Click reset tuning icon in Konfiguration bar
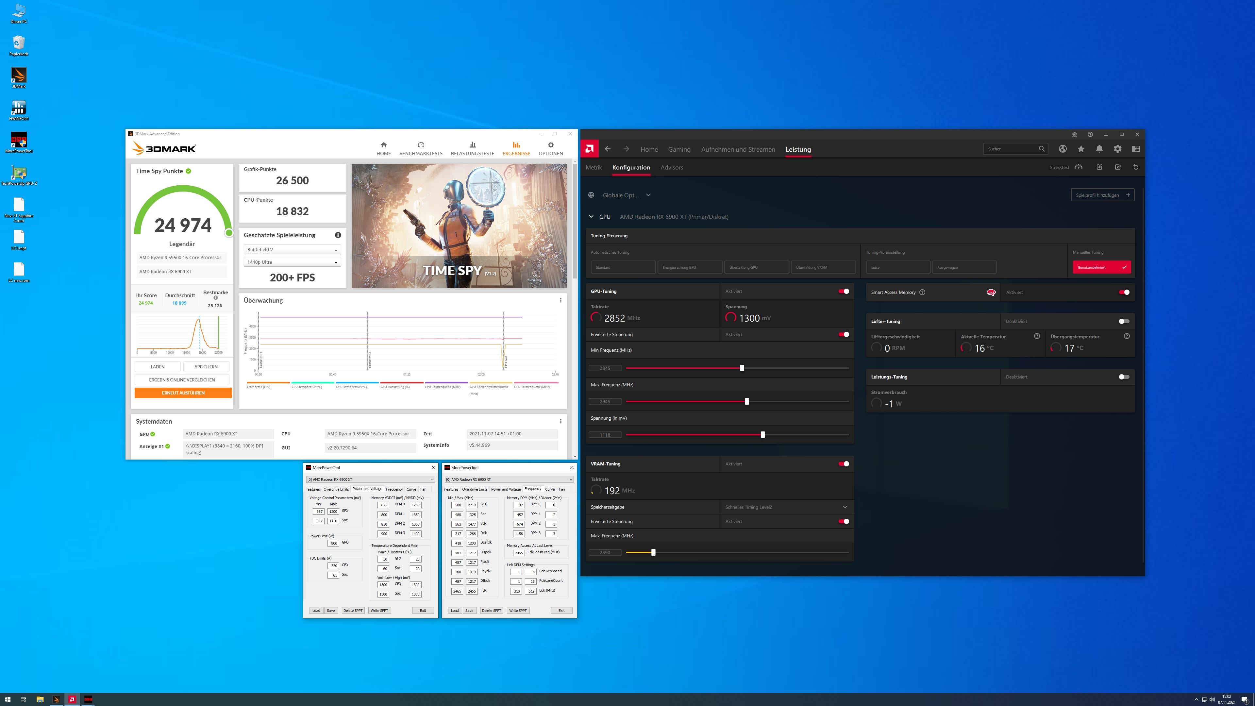 click(1136, 167)
